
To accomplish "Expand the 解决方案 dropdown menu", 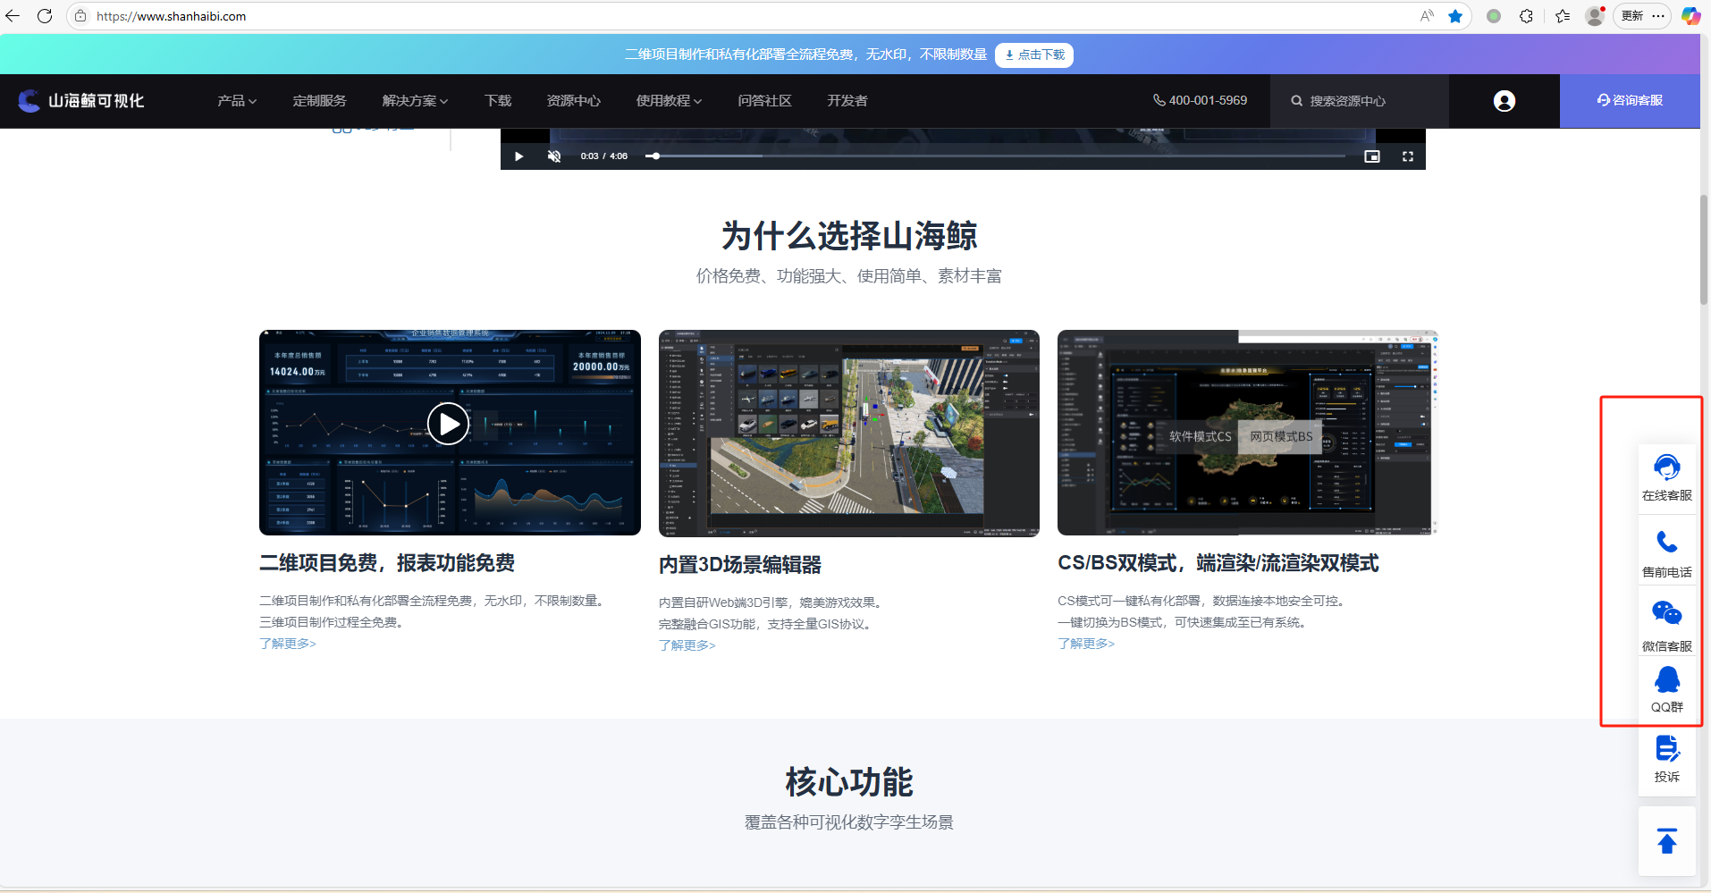I will coord(415,101).
